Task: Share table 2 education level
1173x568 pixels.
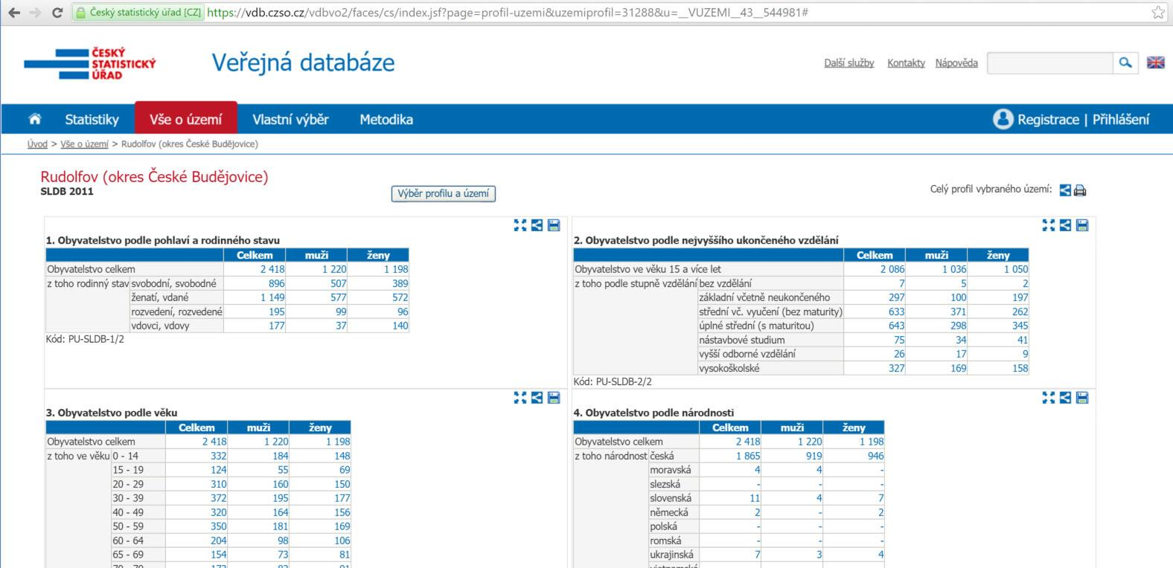Action: click(1065, 225)
